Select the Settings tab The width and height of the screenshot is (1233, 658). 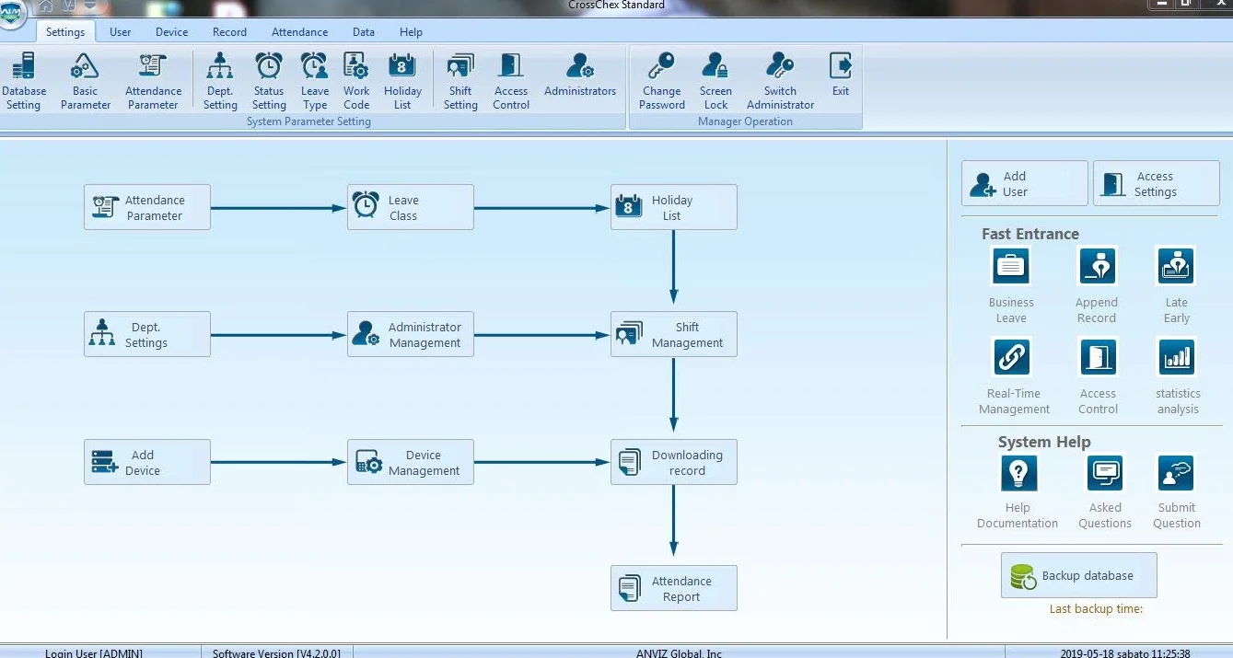tap(65, 31)
